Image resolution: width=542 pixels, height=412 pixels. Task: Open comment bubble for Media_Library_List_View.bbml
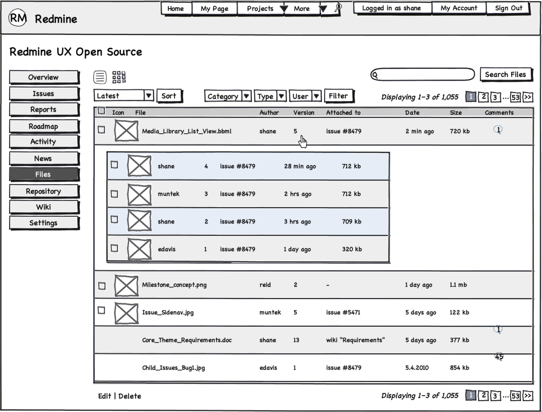pyautogui.click(x=498, y=130)
